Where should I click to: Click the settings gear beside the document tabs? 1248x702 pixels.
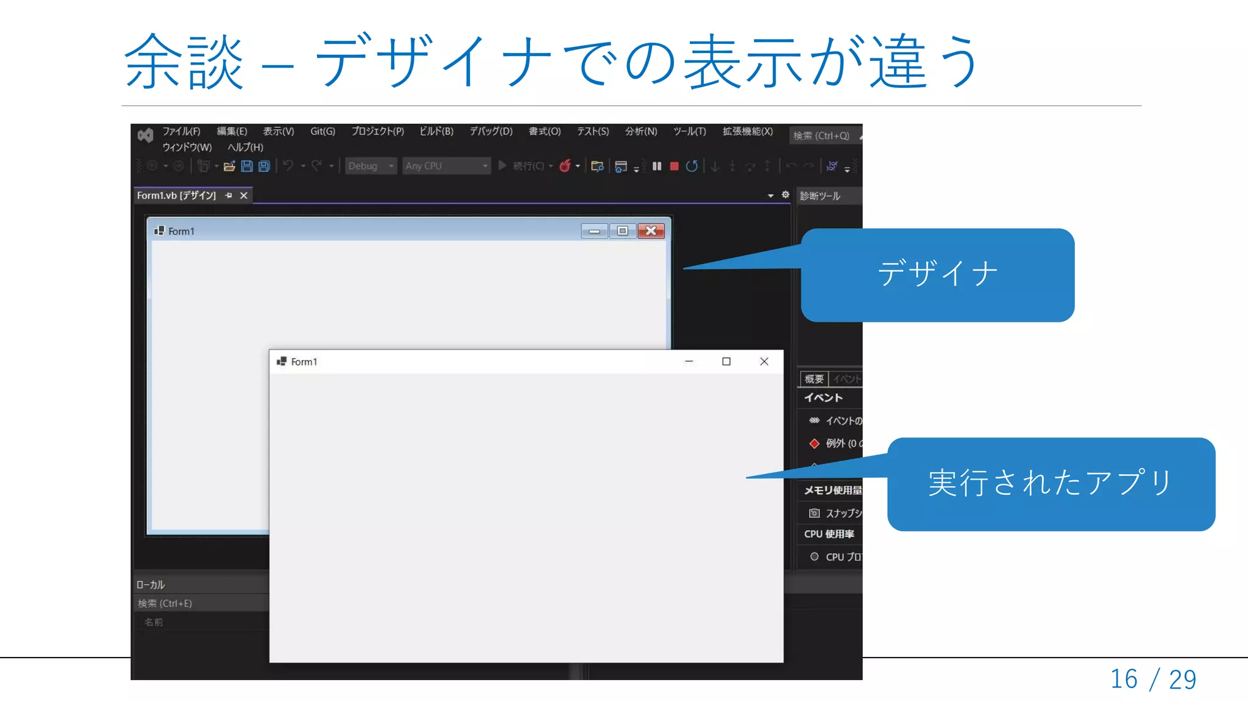click(x=785, y=195)
